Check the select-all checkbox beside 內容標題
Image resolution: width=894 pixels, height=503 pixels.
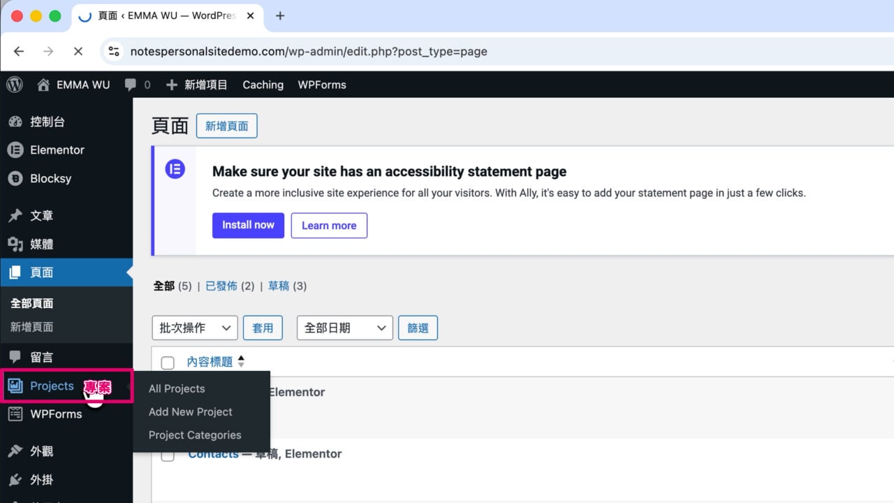(x=168, y=363)
